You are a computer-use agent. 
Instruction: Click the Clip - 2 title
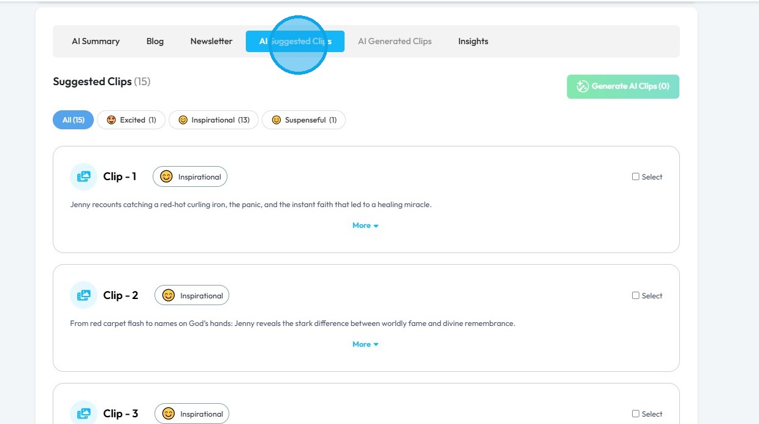[121, 295]
